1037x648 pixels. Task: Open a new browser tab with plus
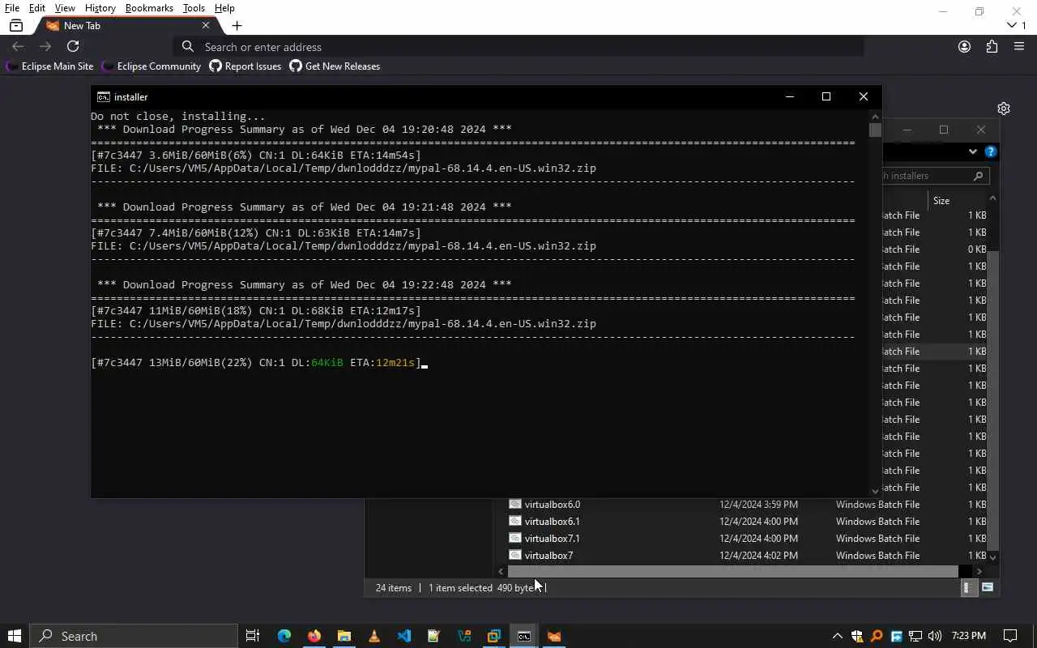coord(237,26)
